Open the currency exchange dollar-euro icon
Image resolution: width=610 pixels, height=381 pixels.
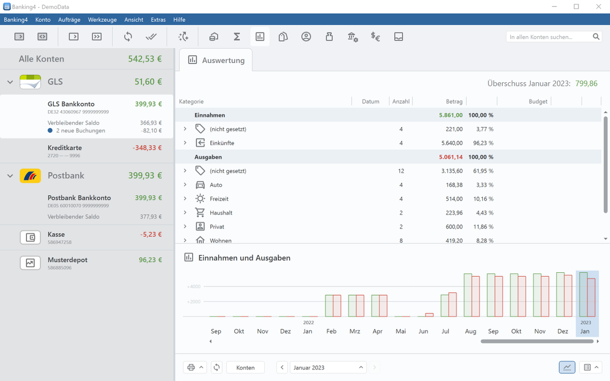[376, 37]
